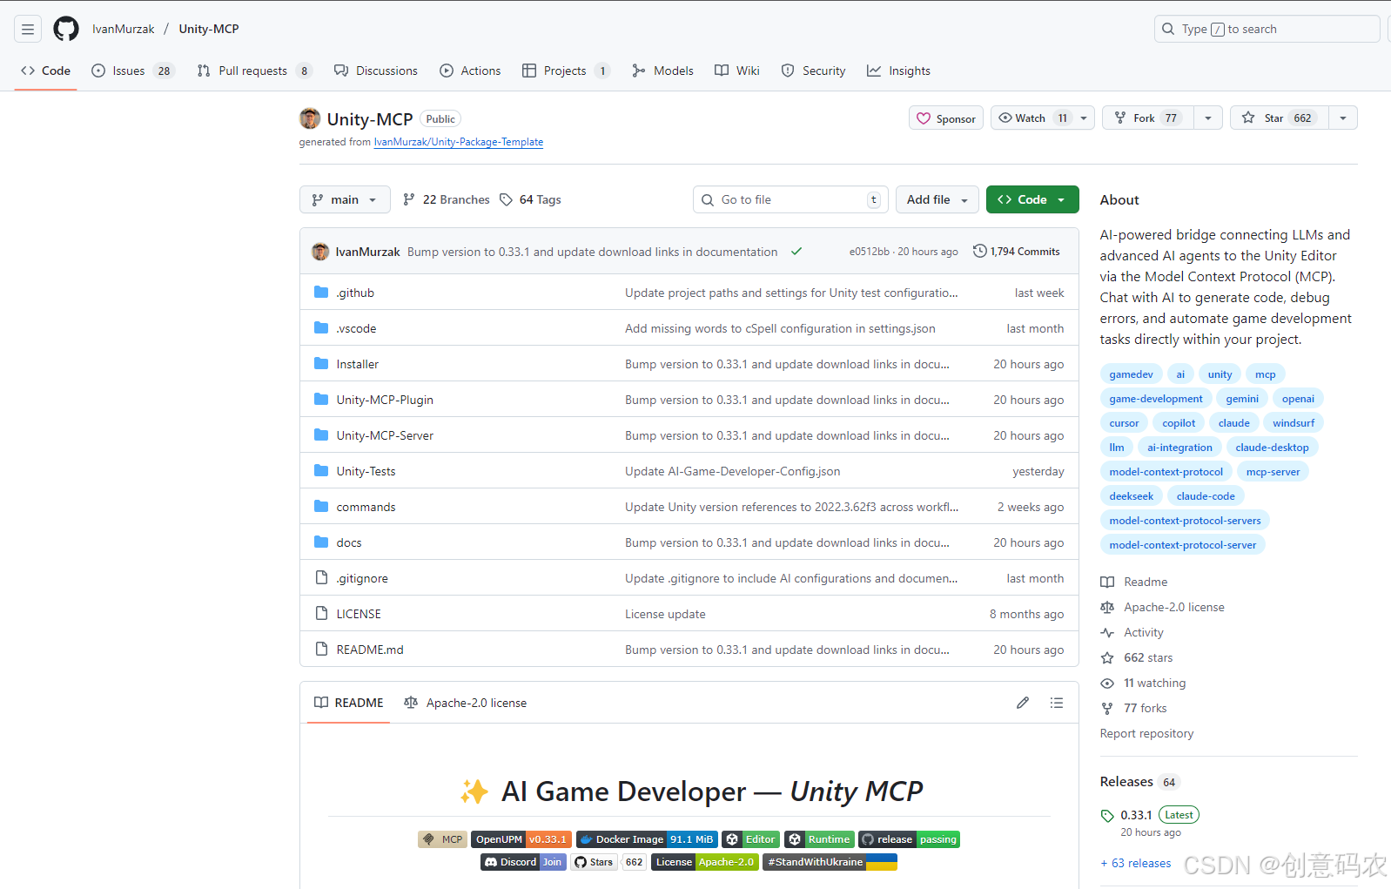Click latest commit author avatar

[320, 252]
